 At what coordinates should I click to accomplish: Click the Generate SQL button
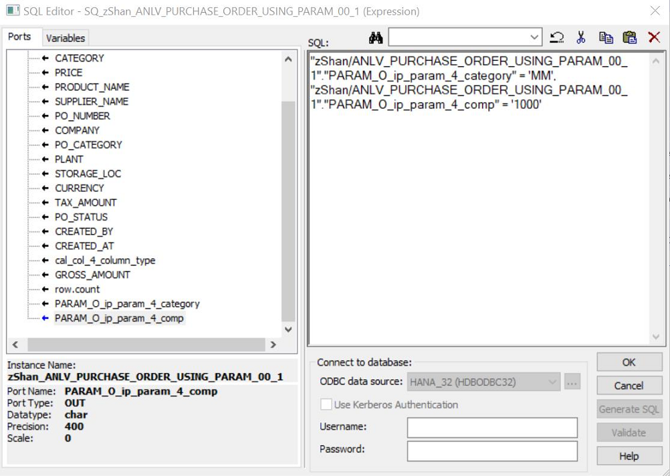click(x=629, y=409)
